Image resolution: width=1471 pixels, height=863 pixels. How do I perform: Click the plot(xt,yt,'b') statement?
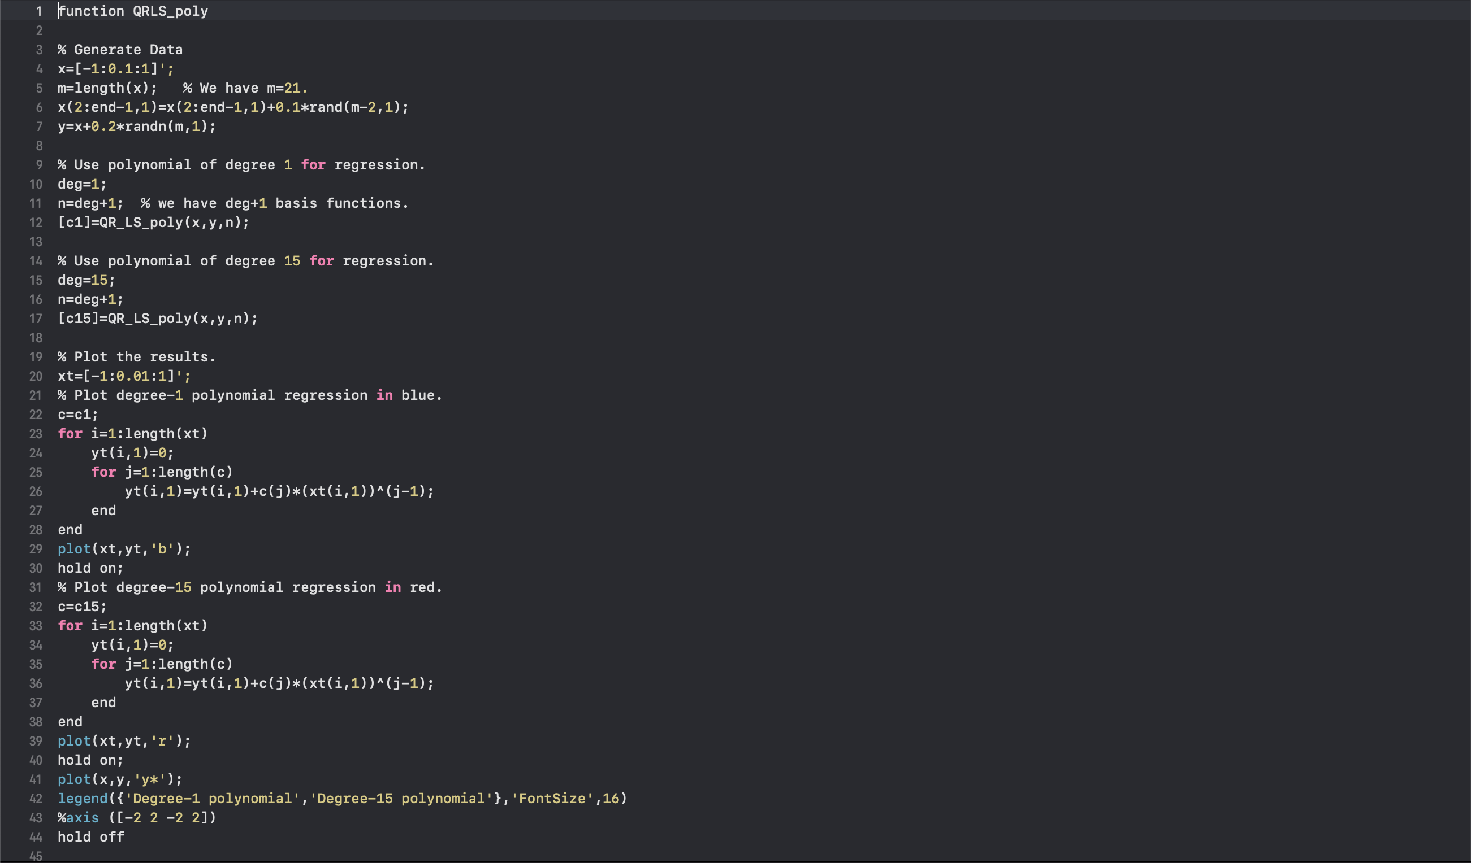[124, 550]
